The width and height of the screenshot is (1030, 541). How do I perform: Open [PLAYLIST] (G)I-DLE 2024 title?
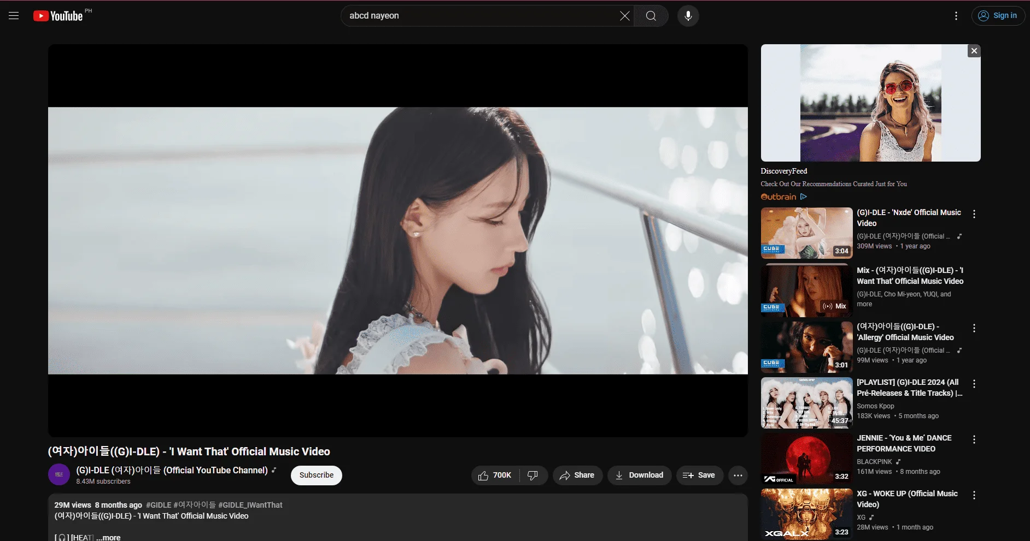[x=910, y=388]
